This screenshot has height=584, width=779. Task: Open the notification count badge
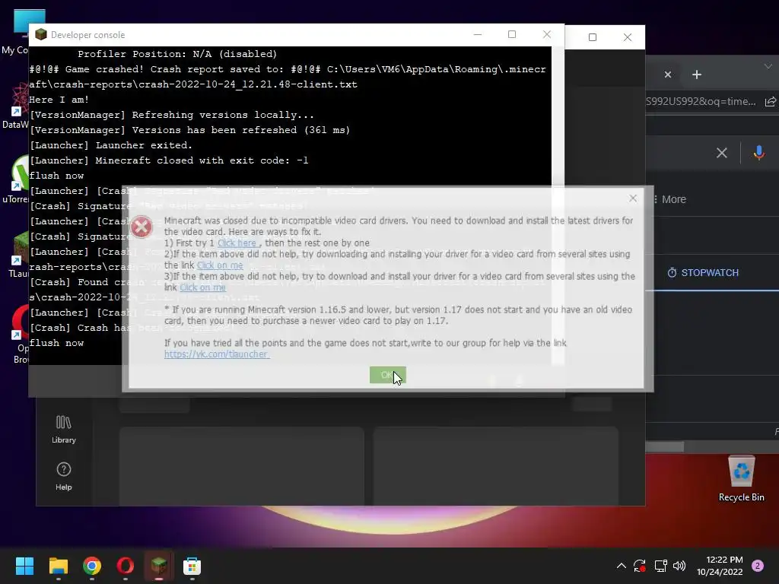tap(758, 566)
